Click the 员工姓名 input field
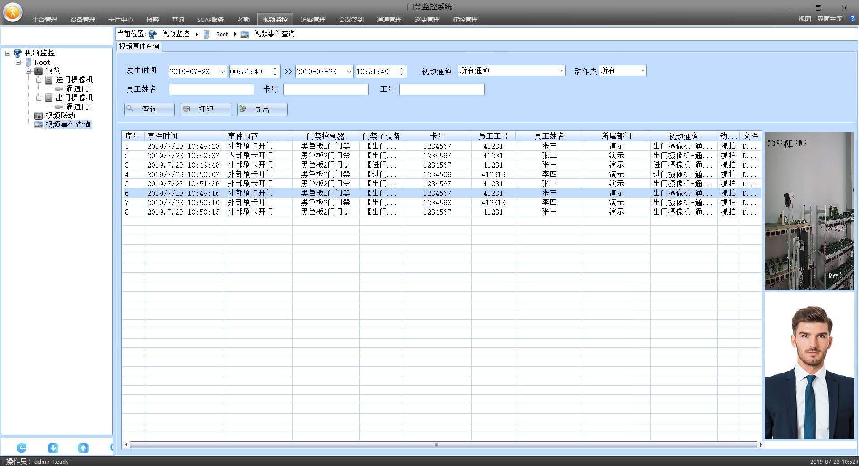 click(x=211, y=89)
